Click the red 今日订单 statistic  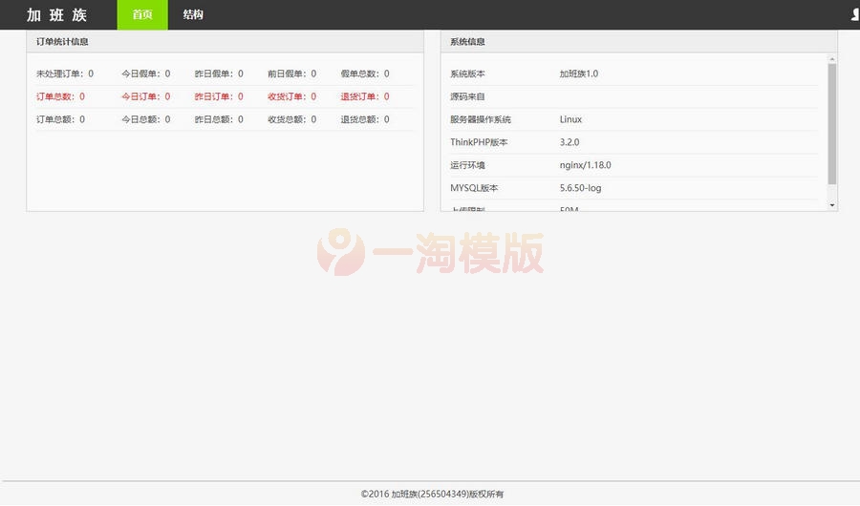(x=145, y=96)
